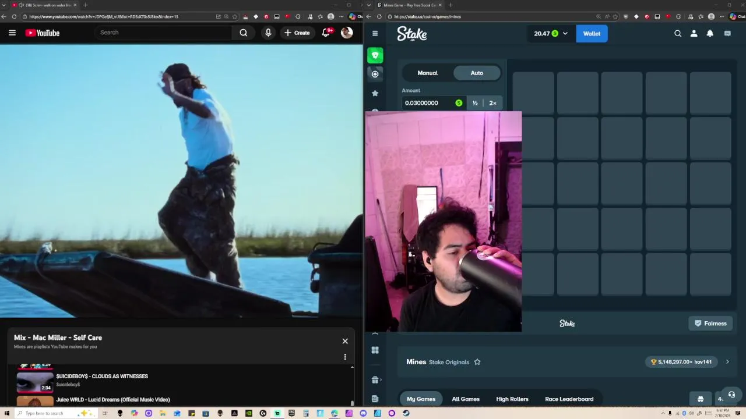Toggle the incognito ghost mode button
Screen dimensions: 746x419
tap(701, 399)
